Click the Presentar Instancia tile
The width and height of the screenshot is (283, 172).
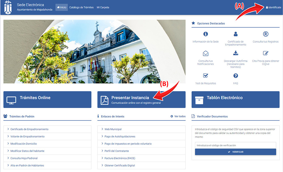coord(141,99)
